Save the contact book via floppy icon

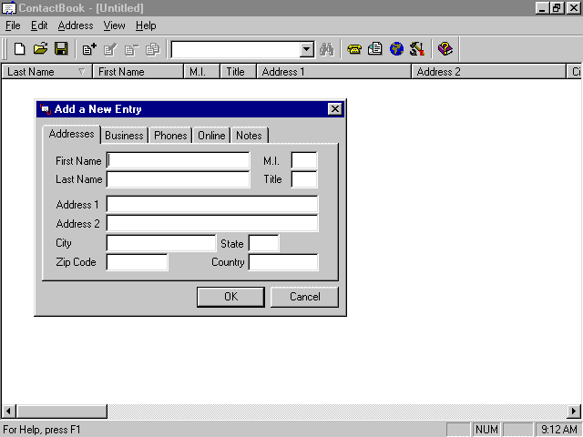(61, 49)
